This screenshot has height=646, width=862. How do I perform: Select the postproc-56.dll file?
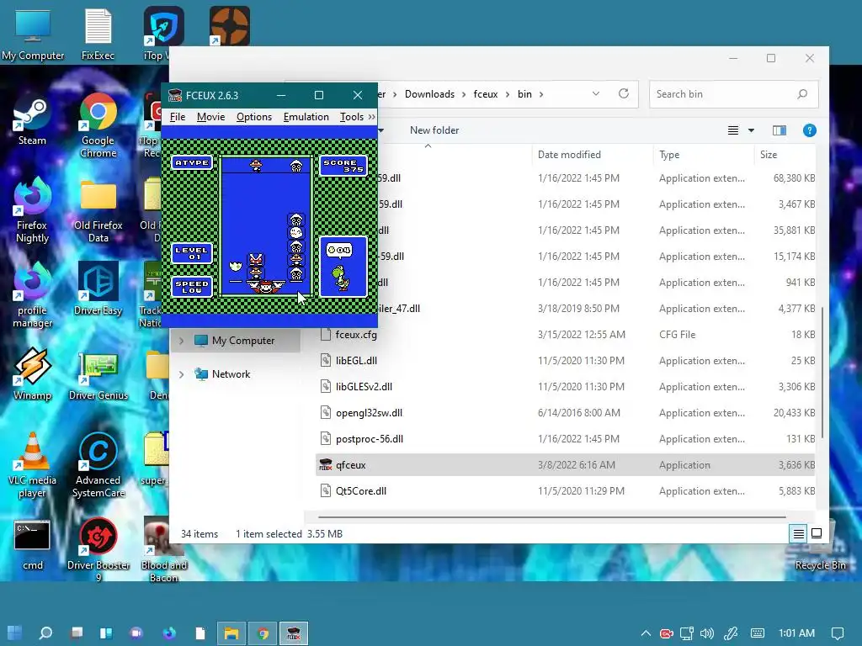pos(567,439)
